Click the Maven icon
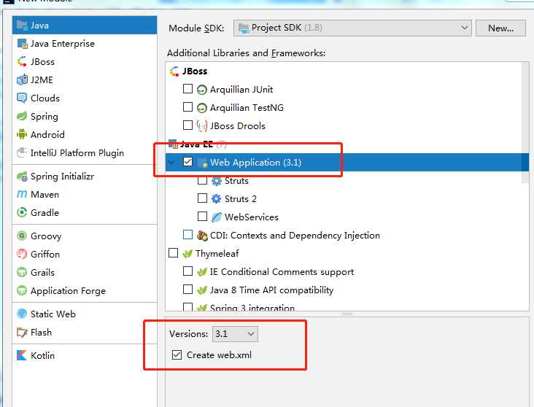Viewport: 534px width, 407px height. pos(22,195)
